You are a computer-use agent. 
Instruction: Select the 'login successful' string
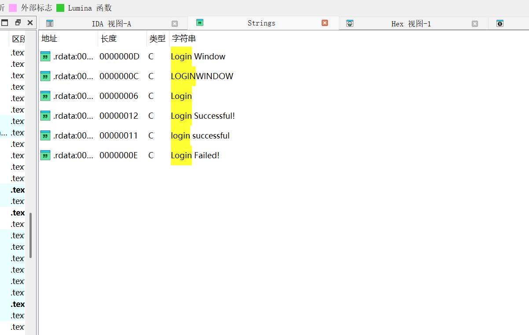coord(200,135)
